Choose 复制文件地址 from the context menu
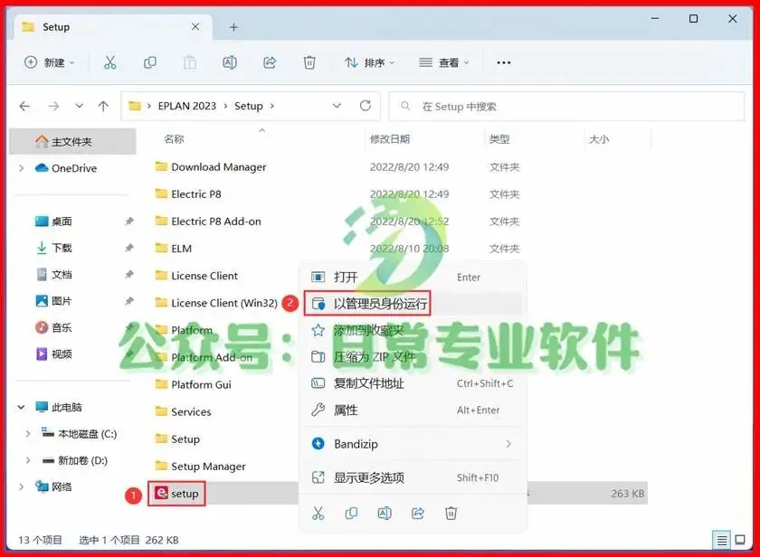The image size is (760, 557). tap(413, 383)
